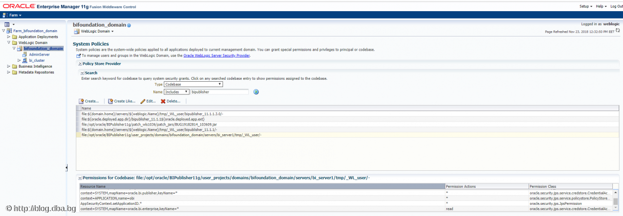Select the mapName=oracle.bi.publisher permission row
Screen dimensions: 623x216
[346, 193]
